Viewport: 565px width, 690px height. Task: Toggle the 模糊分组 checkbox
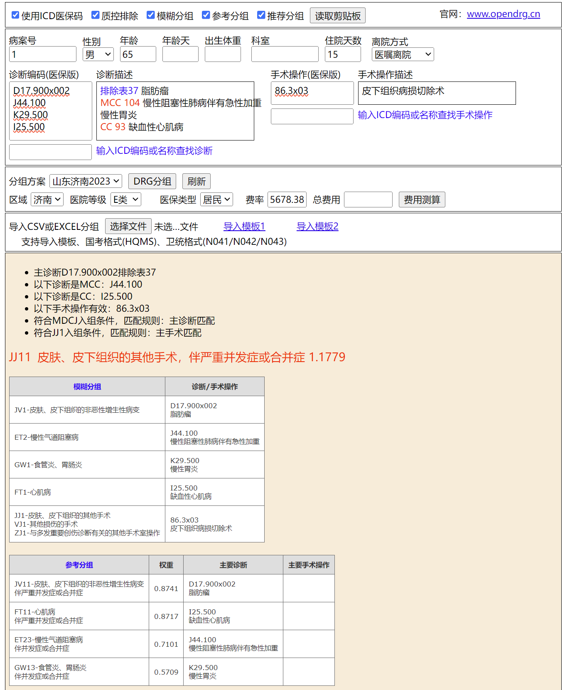pyautogui.click(x=151, y=15)
